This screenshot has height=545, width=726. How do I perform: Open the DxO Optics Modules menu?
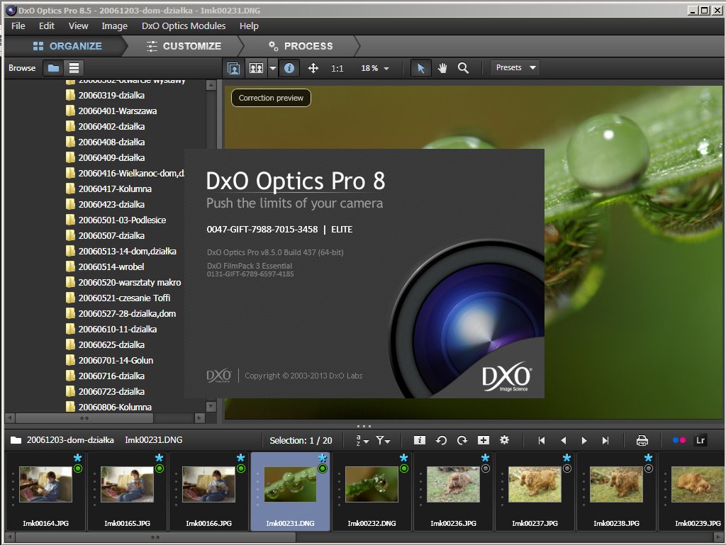(x=184, y=26)
